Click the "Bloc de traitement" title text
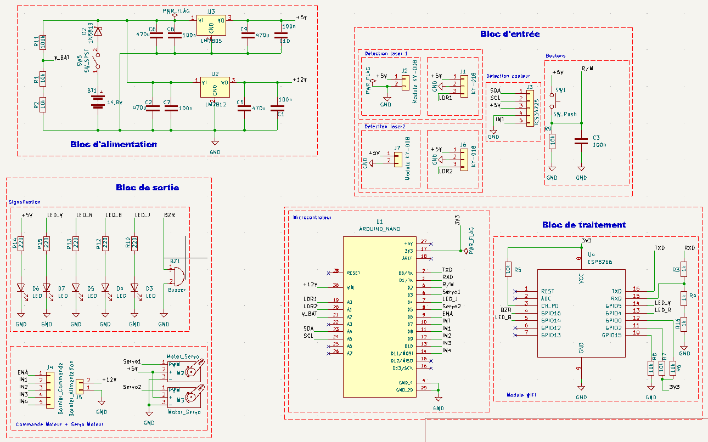This screenshot has height=442, width=708. tap(583, 225)
